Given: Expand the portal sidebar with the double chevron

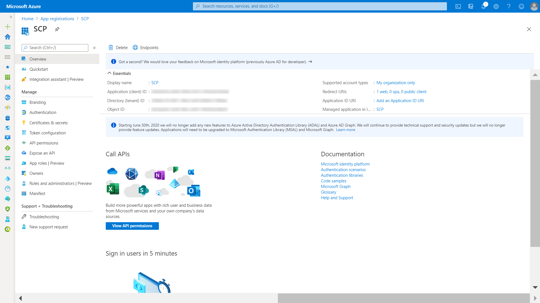Looking at the screenshot, I should [11, 17].
